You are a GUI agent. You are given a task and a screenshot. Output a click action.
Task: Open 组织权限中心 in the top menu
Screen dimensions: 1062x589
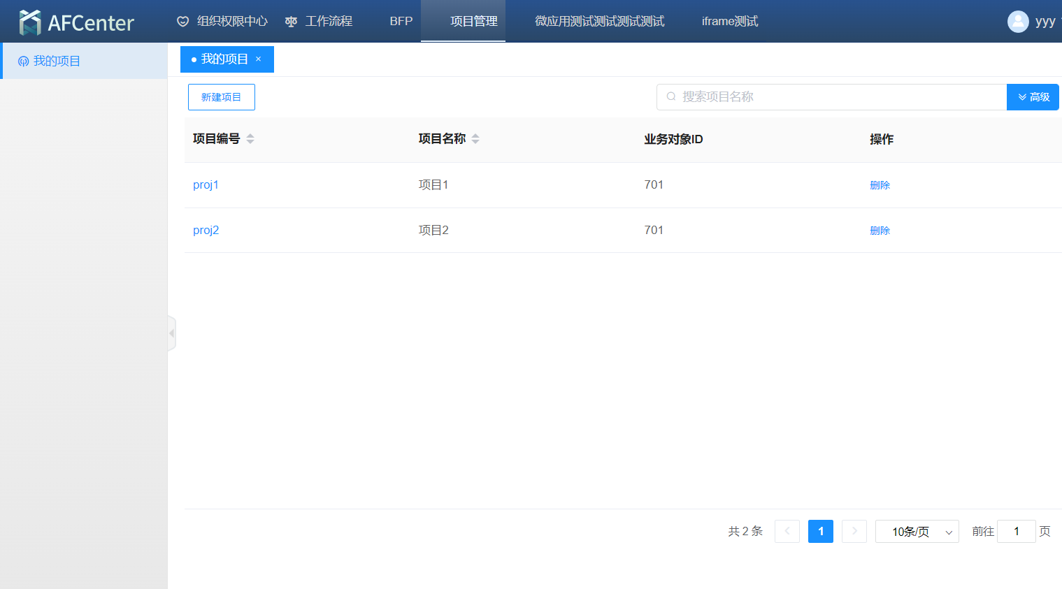click(x=222, y=22)
